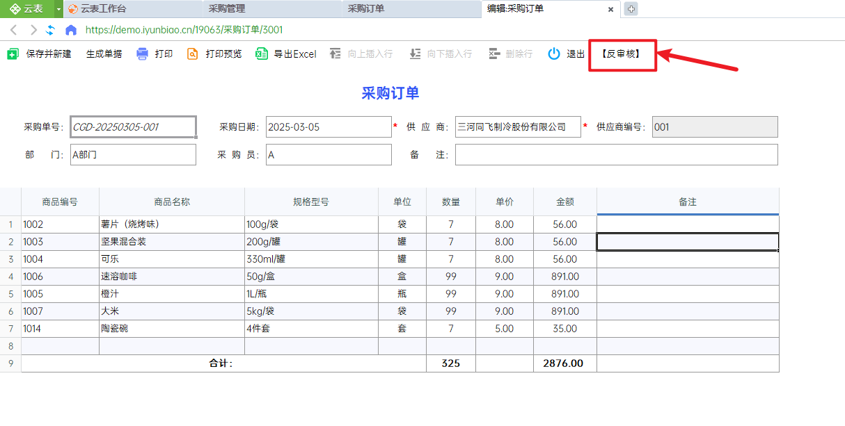Click the 向下插入行 icon
The width and height of the screenshot is (845, 426).
pyautogui.click(x=415, y=54)
